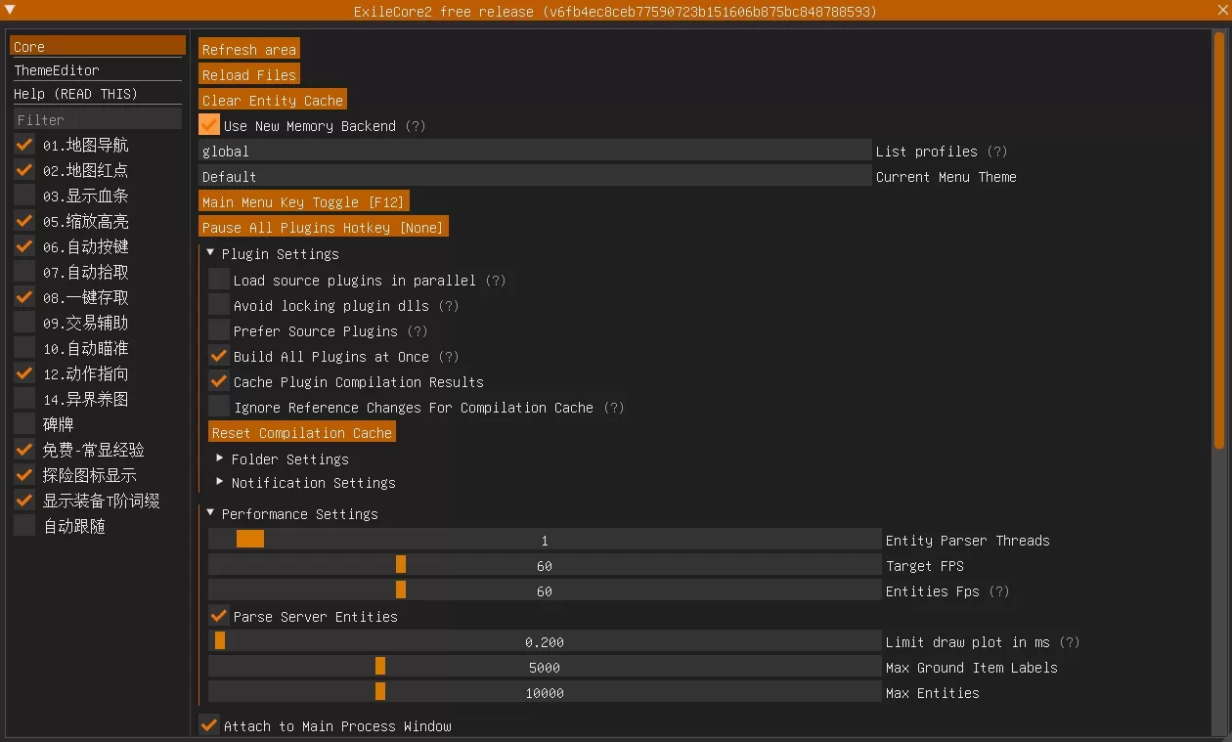Disable the Use New Memory Backend checkbox

(x=209, y=125)
